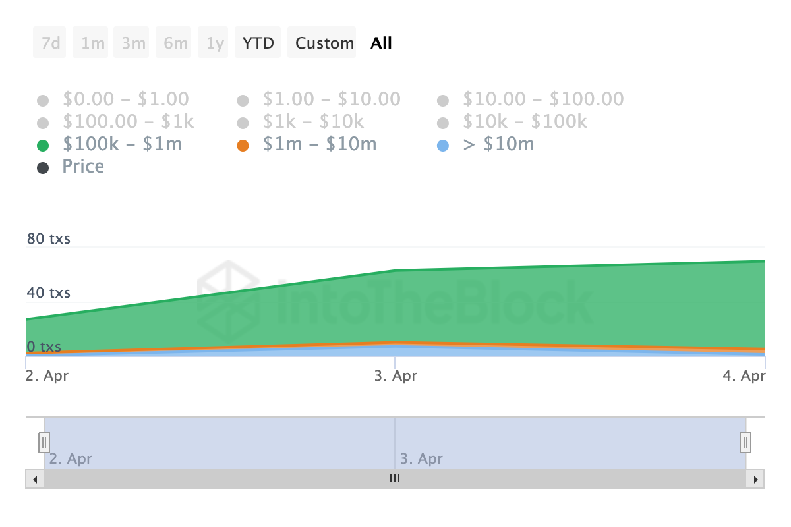Click the orange $1m – $10m legend dot

[x=243, y=146]
